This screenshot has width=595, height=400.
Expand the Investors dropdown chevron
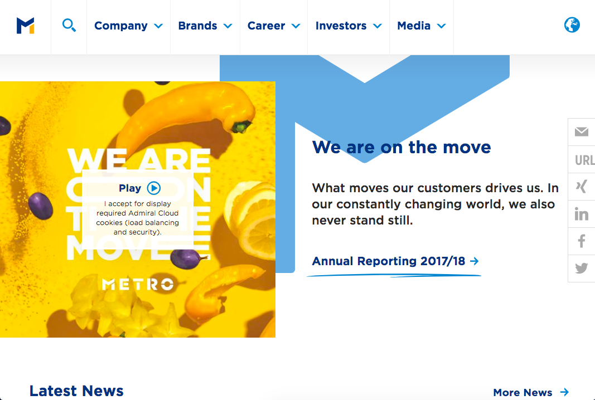coord(377,26)
